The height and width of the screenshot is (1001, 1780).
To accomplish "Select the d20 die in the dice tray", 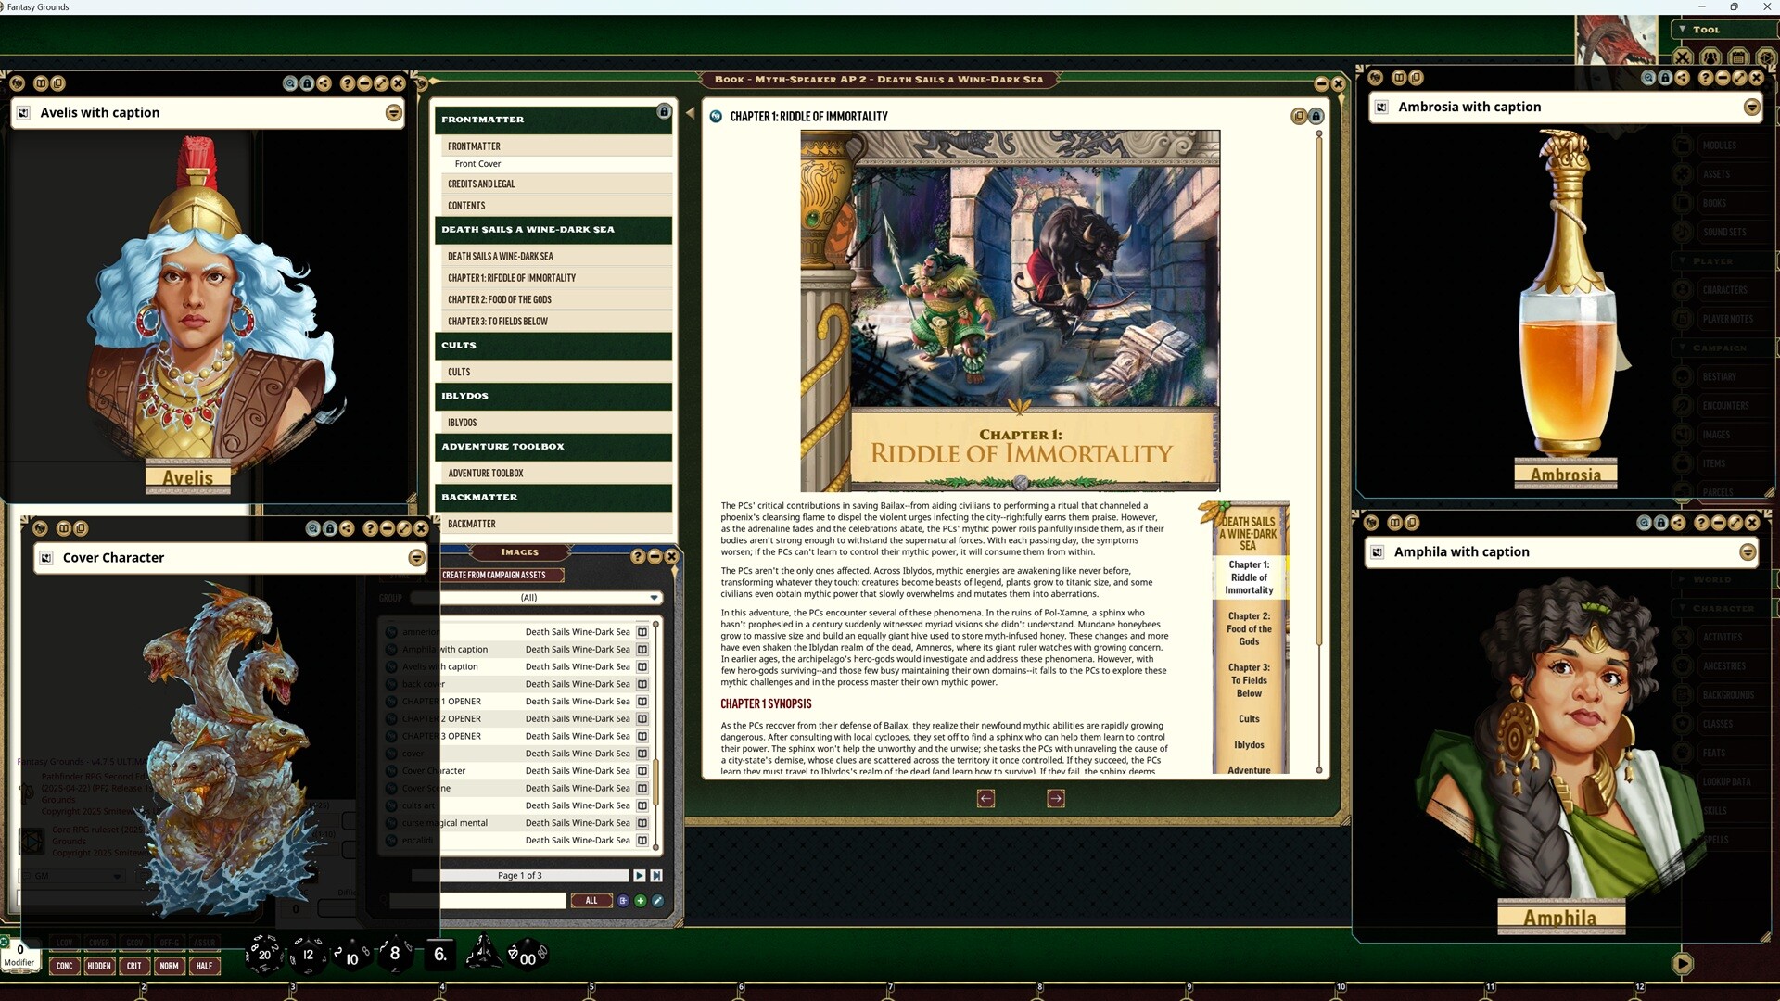I will tap(262, 955).
